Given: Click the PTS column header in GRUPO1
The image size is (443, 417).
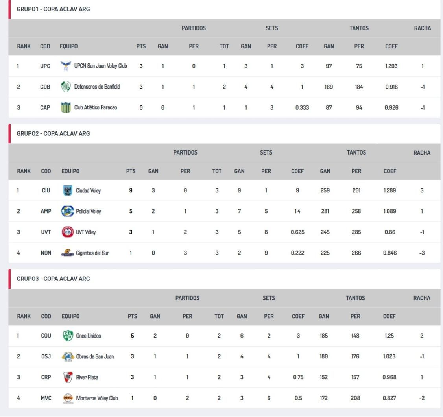Looking at the screenshot, I should pyautogui.click(x=141, y=46).
